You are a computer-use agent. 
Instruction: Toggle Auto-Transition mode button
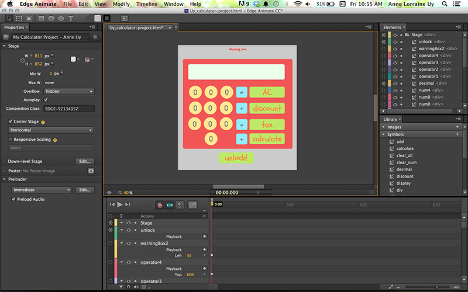pos(170,205)
